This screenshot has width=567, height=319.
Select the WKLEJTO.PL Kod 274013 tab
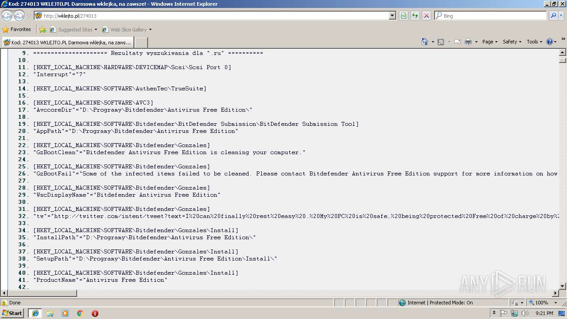click(x=67, y=43)
